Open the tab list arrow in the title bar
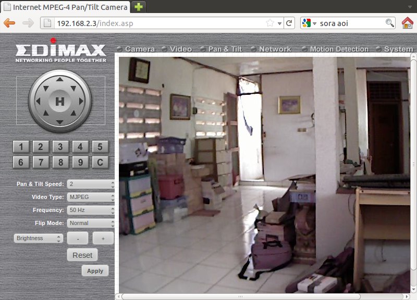 tap(410, 7)
